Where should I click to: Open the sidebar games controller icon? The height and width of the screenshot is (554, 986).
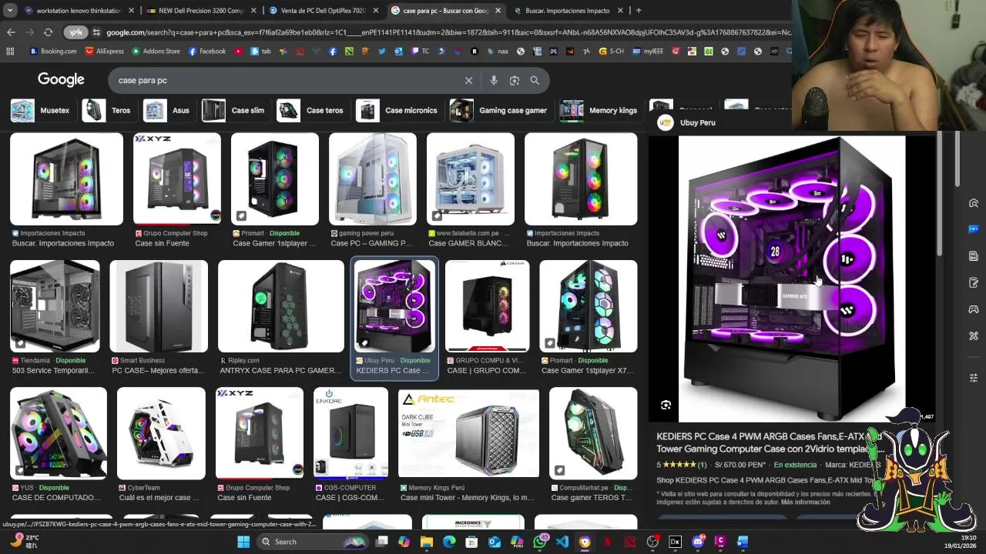coord(974,309)
